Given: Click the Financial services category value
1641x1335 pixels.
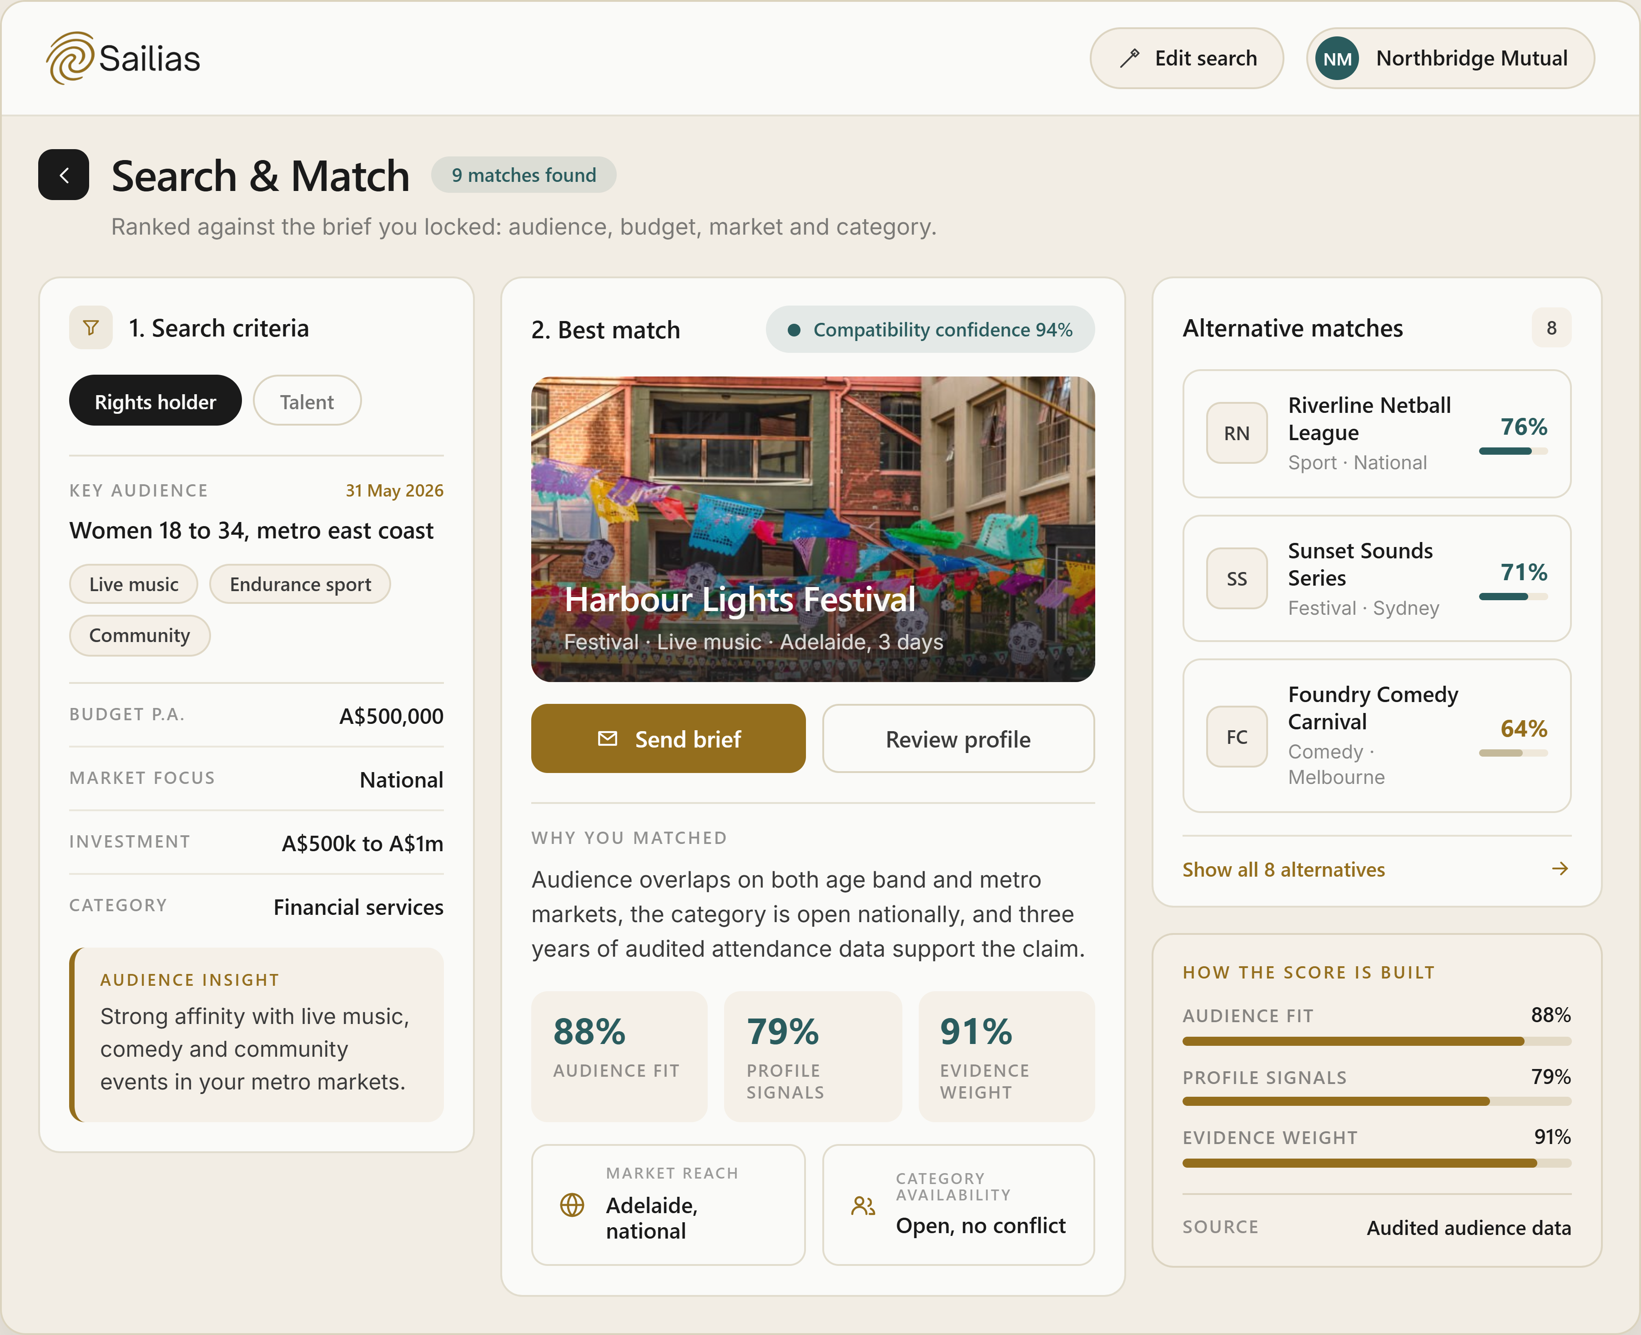Looking at the screenshot, I should coord(358,908).
